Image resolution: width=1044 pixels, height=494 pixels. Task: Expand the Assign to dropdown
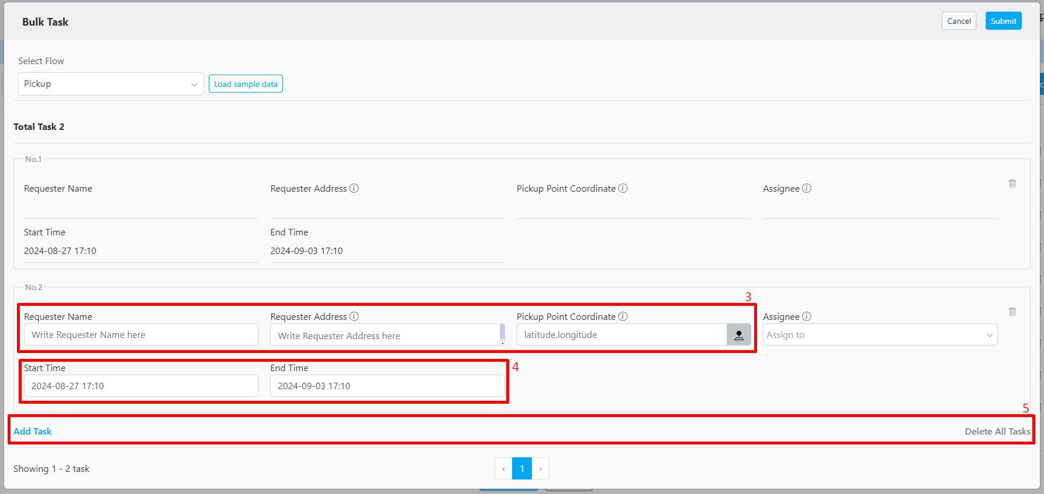point(880,335)
